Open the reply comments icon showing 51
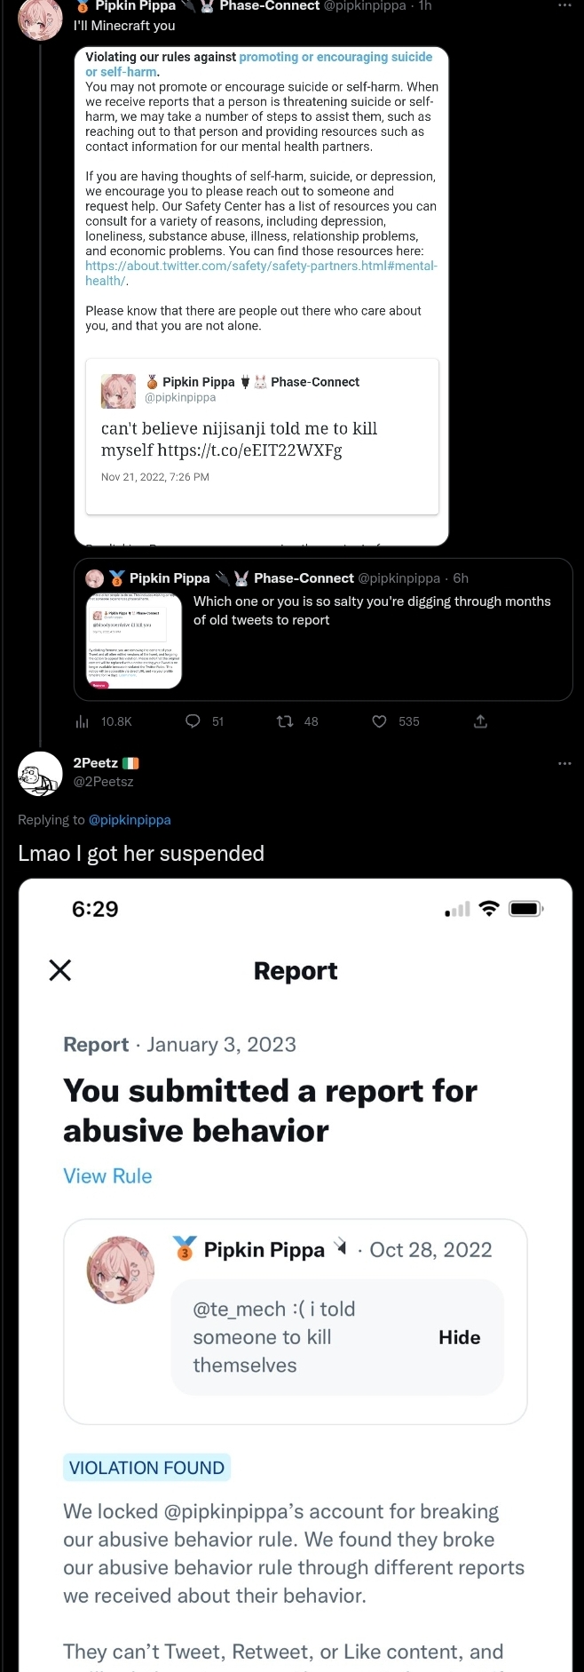The height and width of the screenshot is (1672, 584). (x=193, y=721)
